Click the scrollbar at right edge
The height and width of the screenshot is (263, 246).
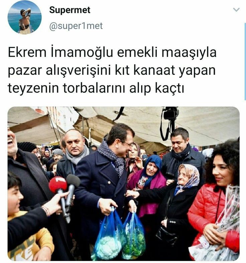click(245, 62)
